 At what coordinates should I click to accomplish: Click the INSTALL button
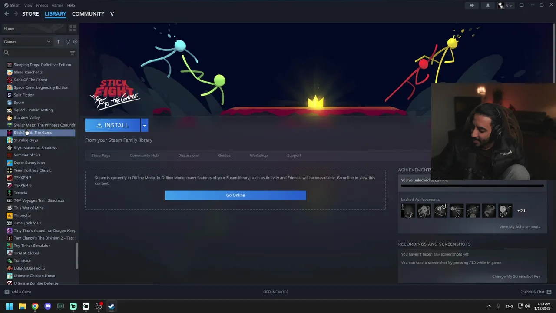click(113, 125)
